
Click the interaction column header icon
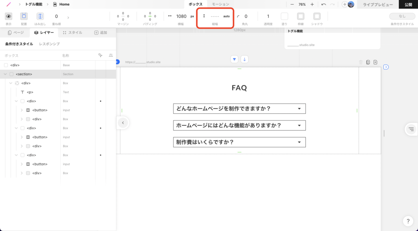click(x=100, y=55)
